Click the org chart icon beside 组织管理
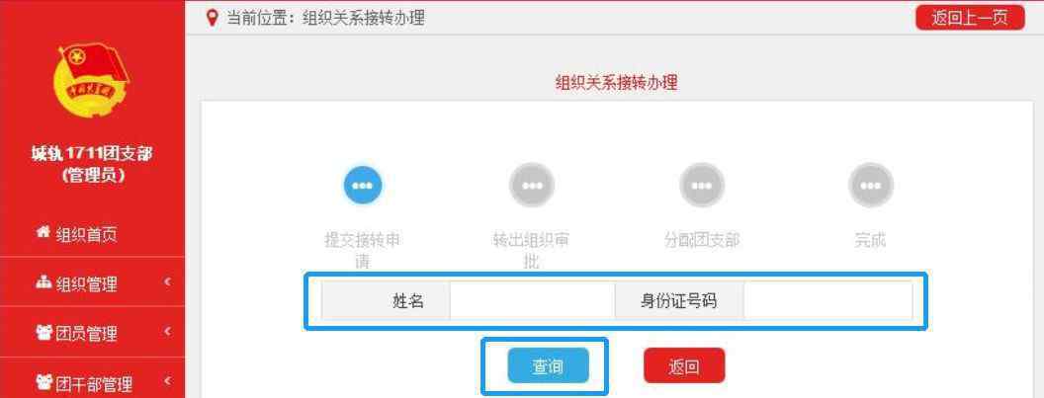Image resolution: width=1044 pixels, height=398 pixels. (43, 282)
